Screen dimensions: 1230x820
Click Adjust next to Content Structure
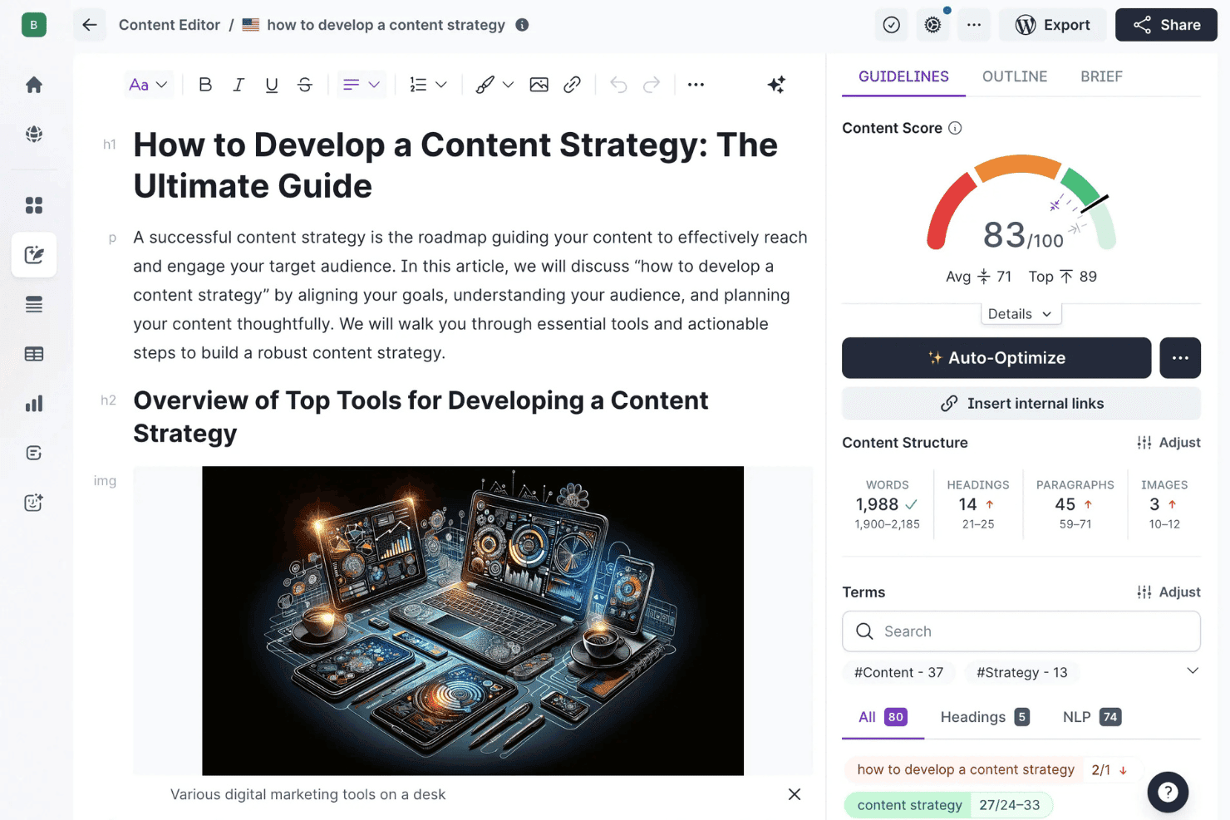pos(1168,443)
